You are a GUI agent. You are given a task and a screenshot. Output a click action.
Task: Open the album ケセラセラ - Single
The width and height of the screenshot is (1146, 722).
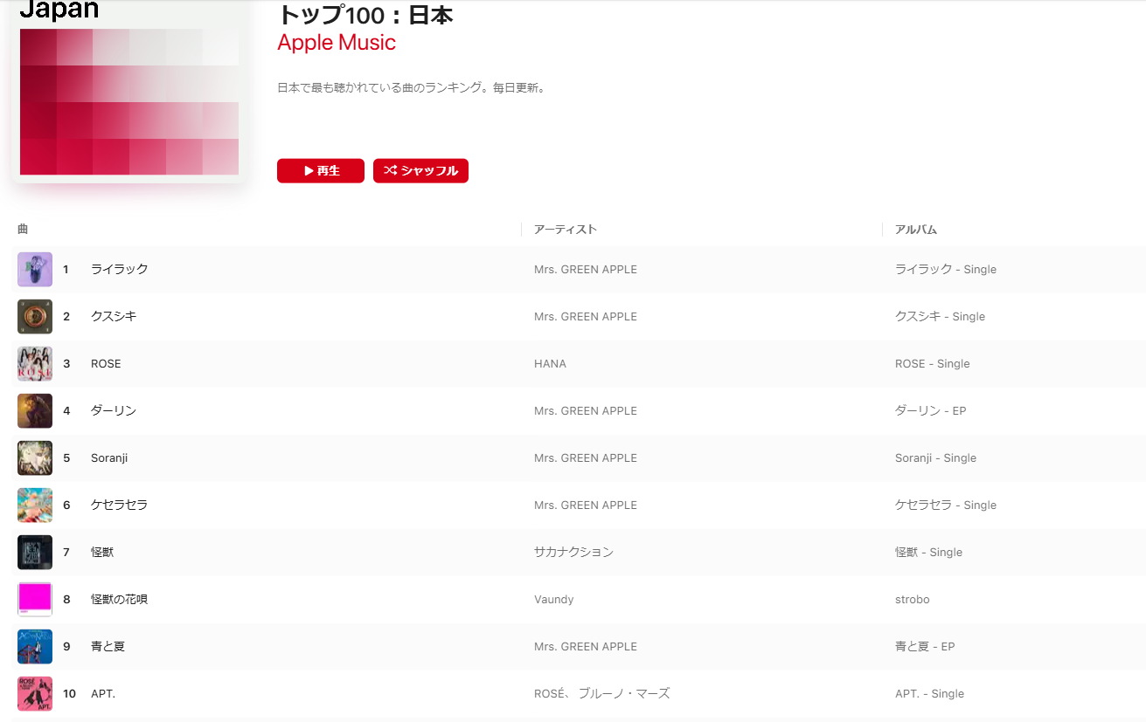pyautogui.click(x=946, y=505)
